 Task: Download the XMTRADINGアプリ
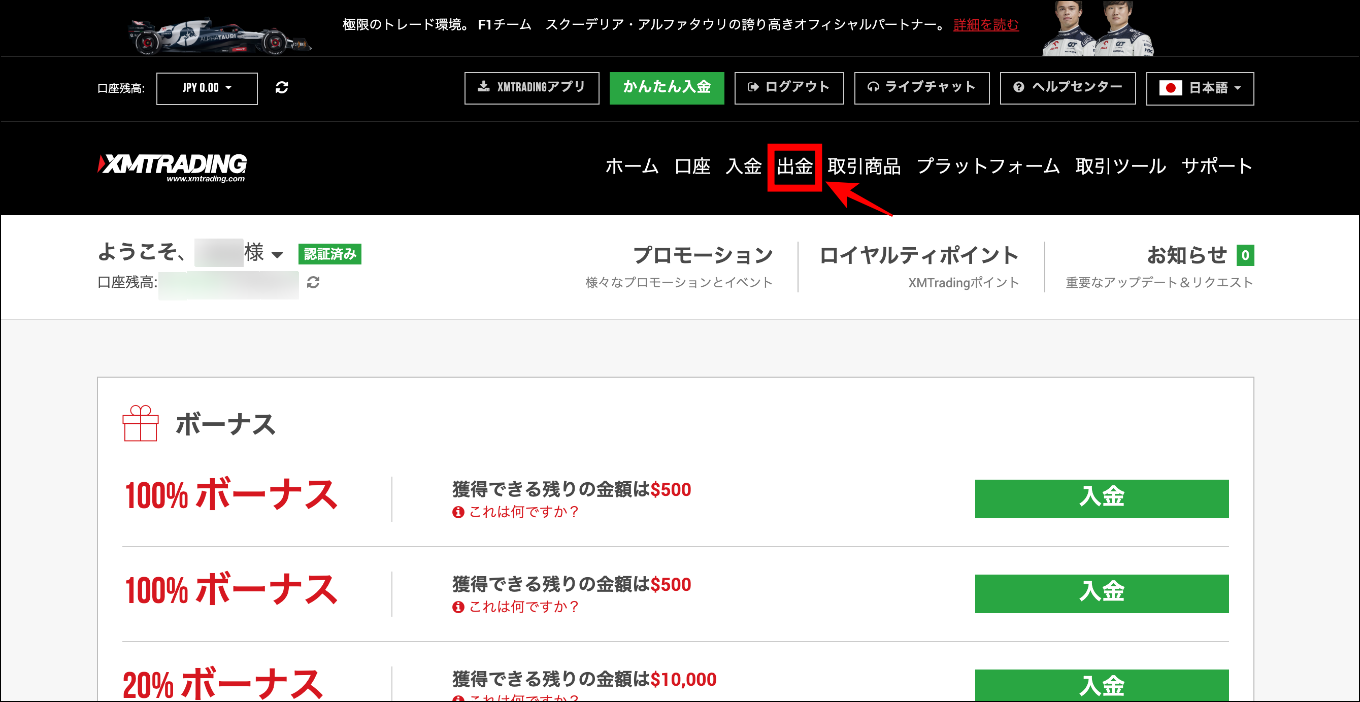[532, 88]
